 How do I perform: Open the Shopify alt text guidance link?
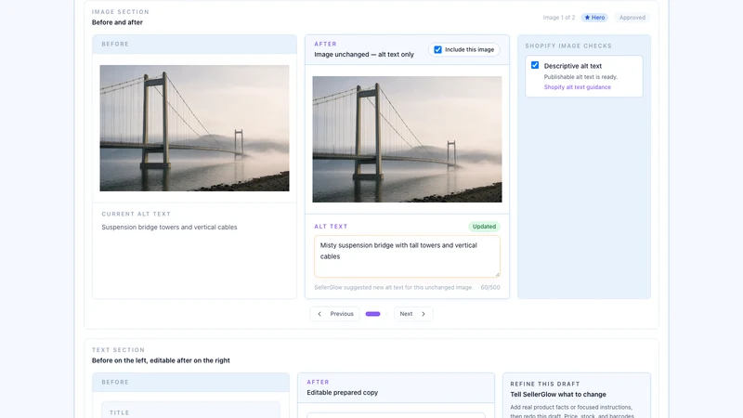pyautogui.click(x=577, y=87)
